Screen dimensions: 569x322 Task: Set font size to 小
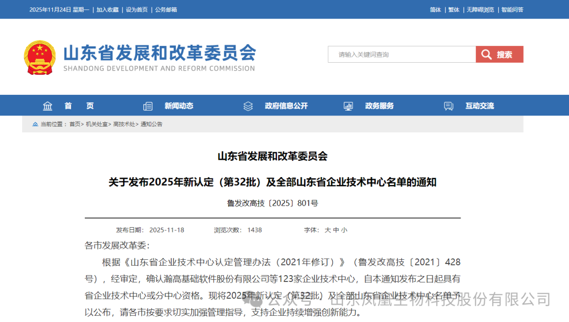coord(344,230)
